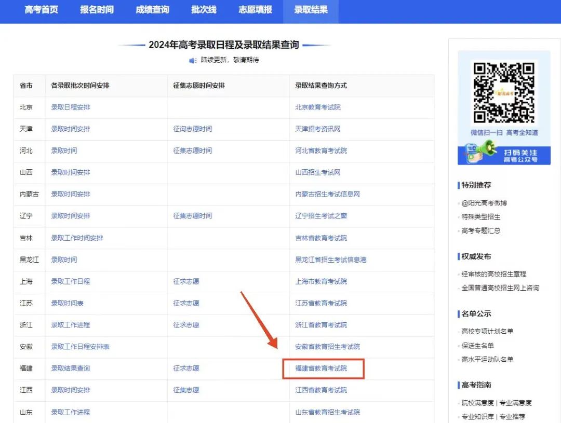Open Zhejiang 征求志愿 link
Screen dimensions: 561x423
pos(186,325)
